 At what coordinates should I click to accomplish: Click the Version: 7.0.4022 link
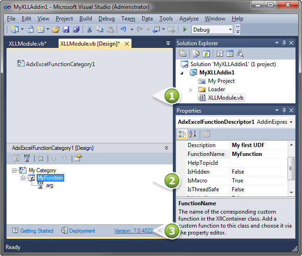pyautogui.click(x=133, y=231)
